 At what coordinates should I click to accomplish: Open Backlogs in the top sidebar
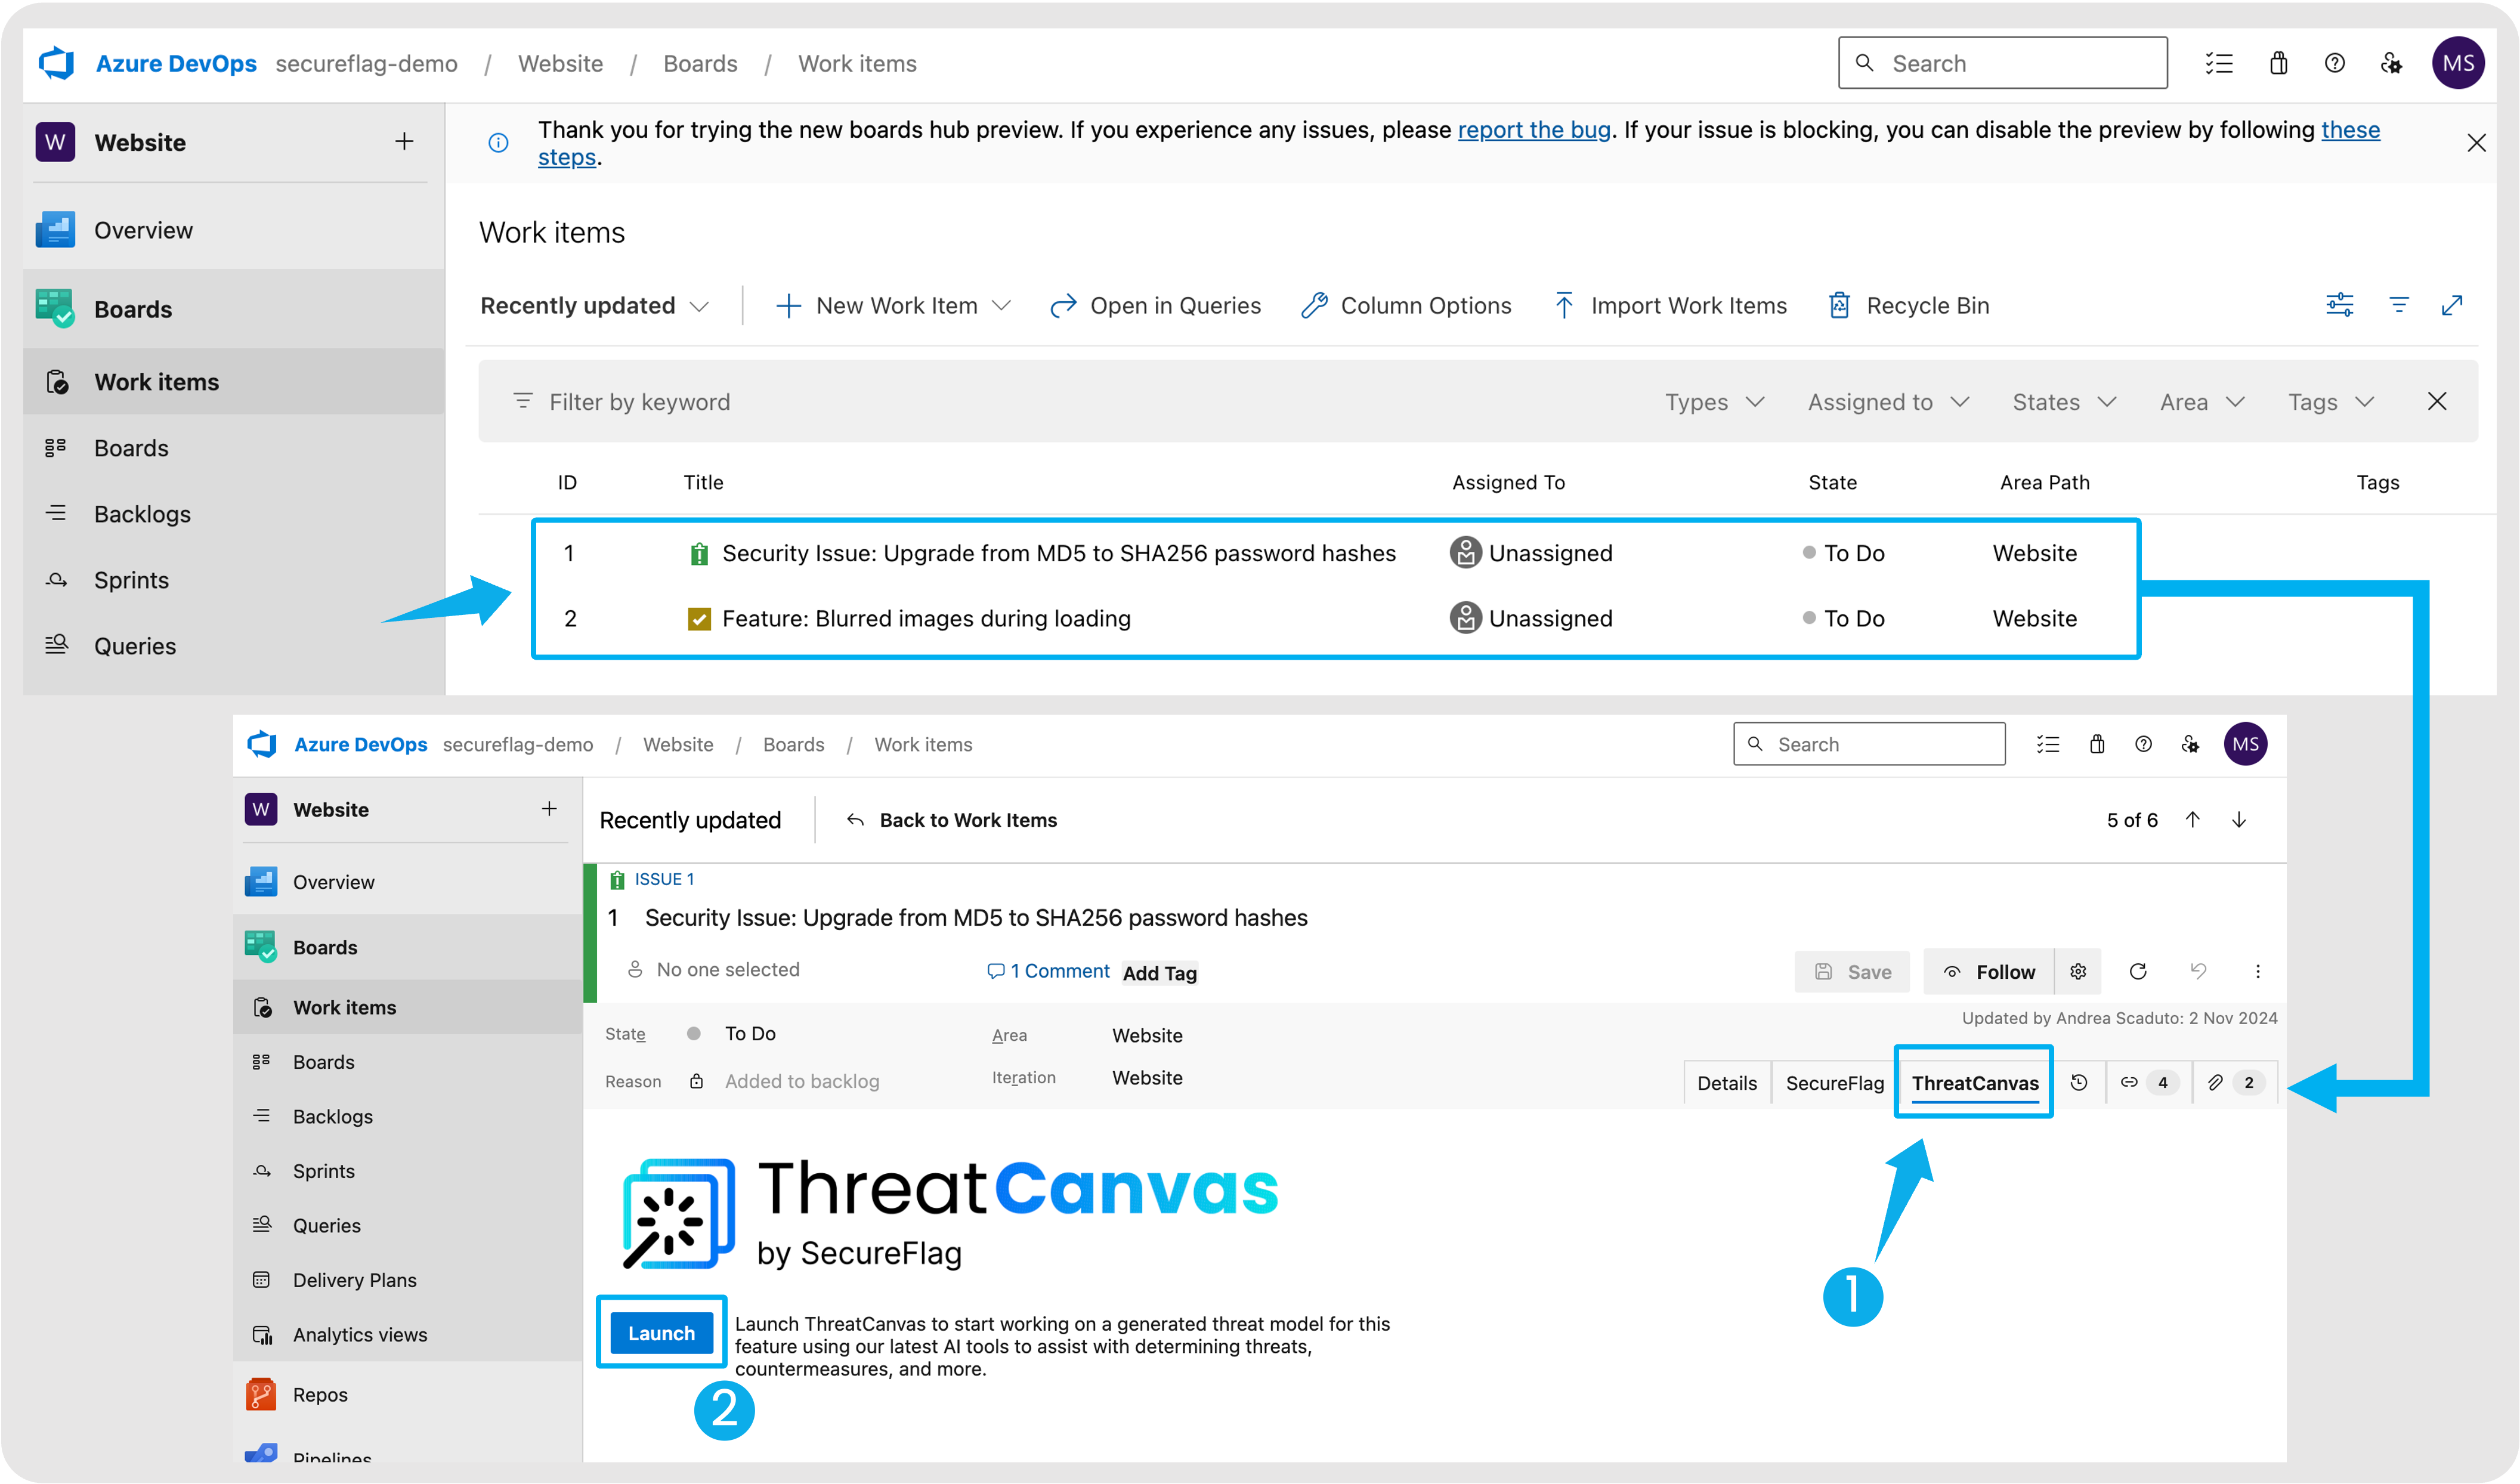point(142,514)
